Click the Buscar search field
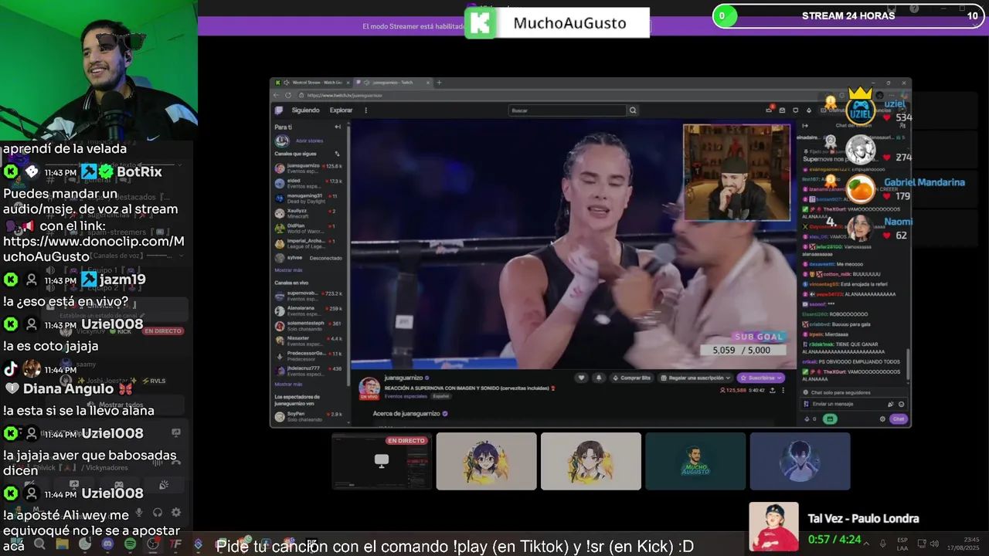The width and height of the screenshot is (989, 556). [x=567, y=110]
